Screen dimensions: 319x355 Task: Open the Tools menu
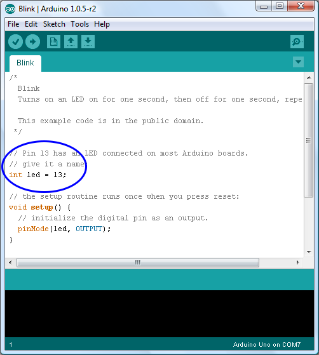[x=80, y=24]
